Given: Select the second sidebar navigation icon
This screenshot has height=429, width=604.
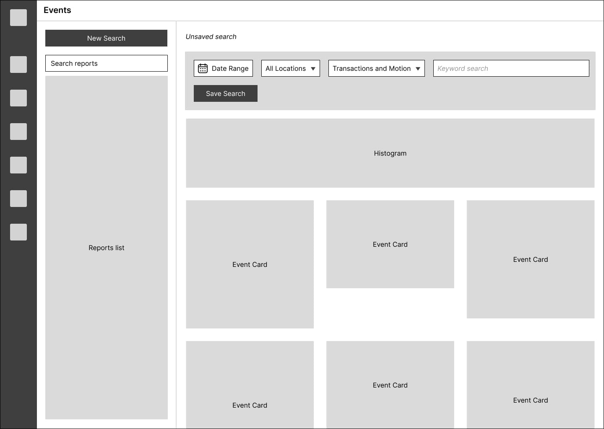Looking at the screenshot, I should [x=18, y=65].
